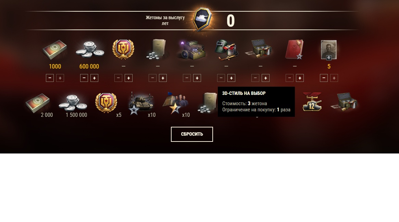
Task: Decrease crew portrait quantity from 5 with minus
Action: (324, 78)
